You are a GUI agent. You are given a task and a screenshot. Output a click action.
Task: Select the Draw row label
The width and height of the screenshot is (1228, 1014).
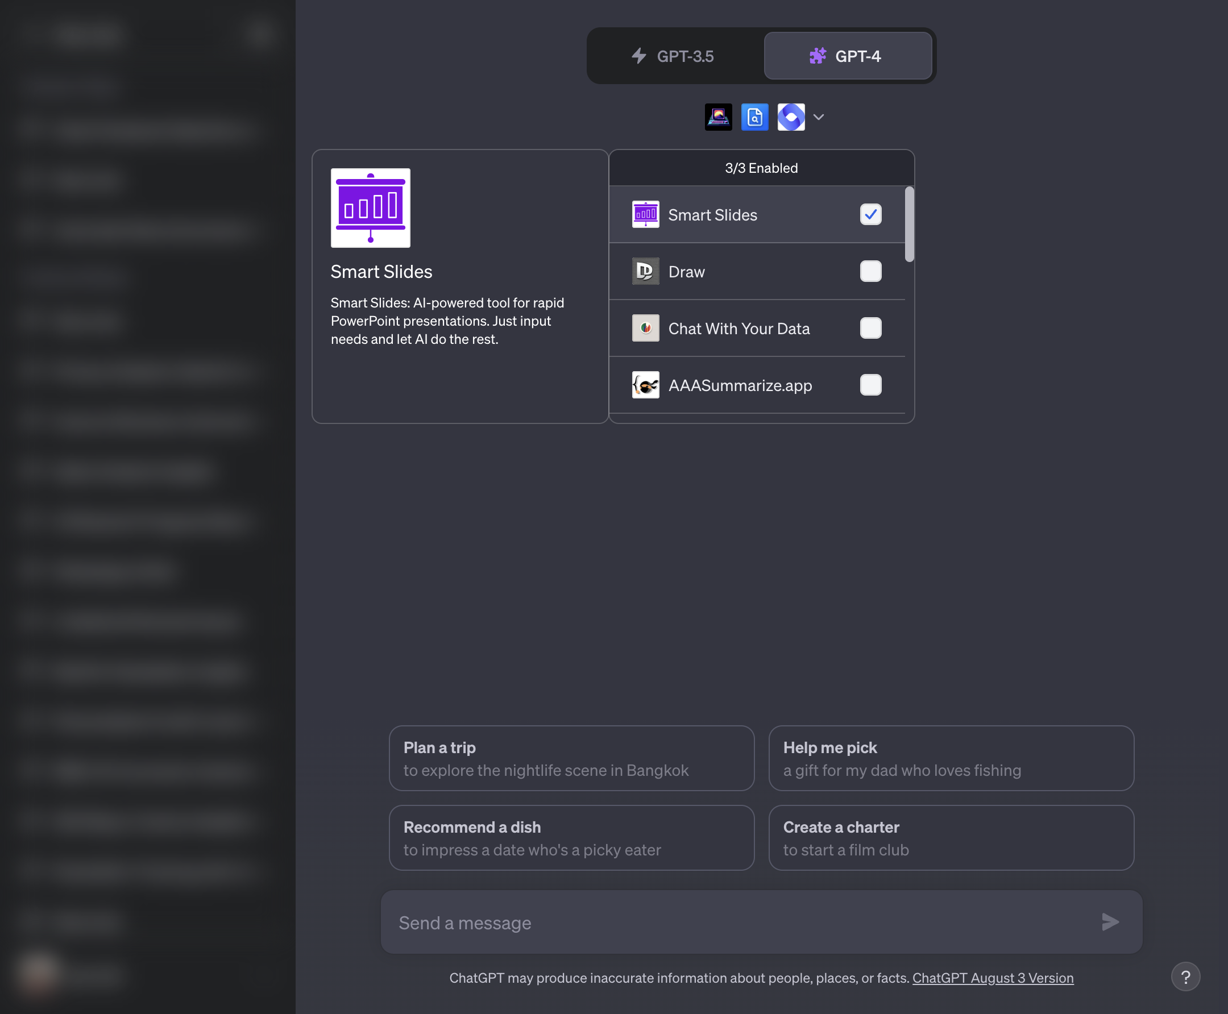[686, 272]
